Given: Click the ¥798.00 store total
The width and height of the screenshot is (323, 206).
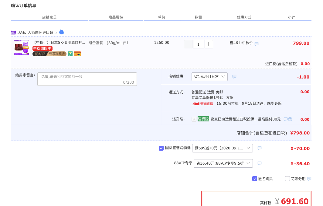Looking at the screenshot, I should point(300,133).
